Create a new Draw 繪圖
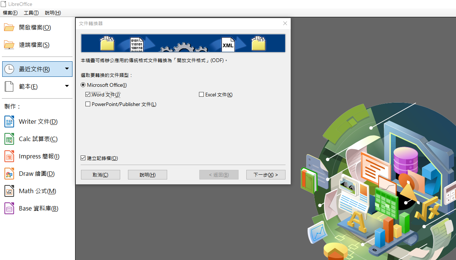Image resolution: width=456 pixels, height=260 pixels. (x=37, y=174)
